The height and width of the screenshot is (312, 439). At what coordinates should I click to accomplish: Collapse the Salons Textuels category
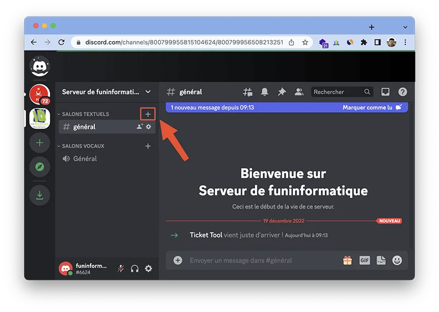click(x=85, y=114)
